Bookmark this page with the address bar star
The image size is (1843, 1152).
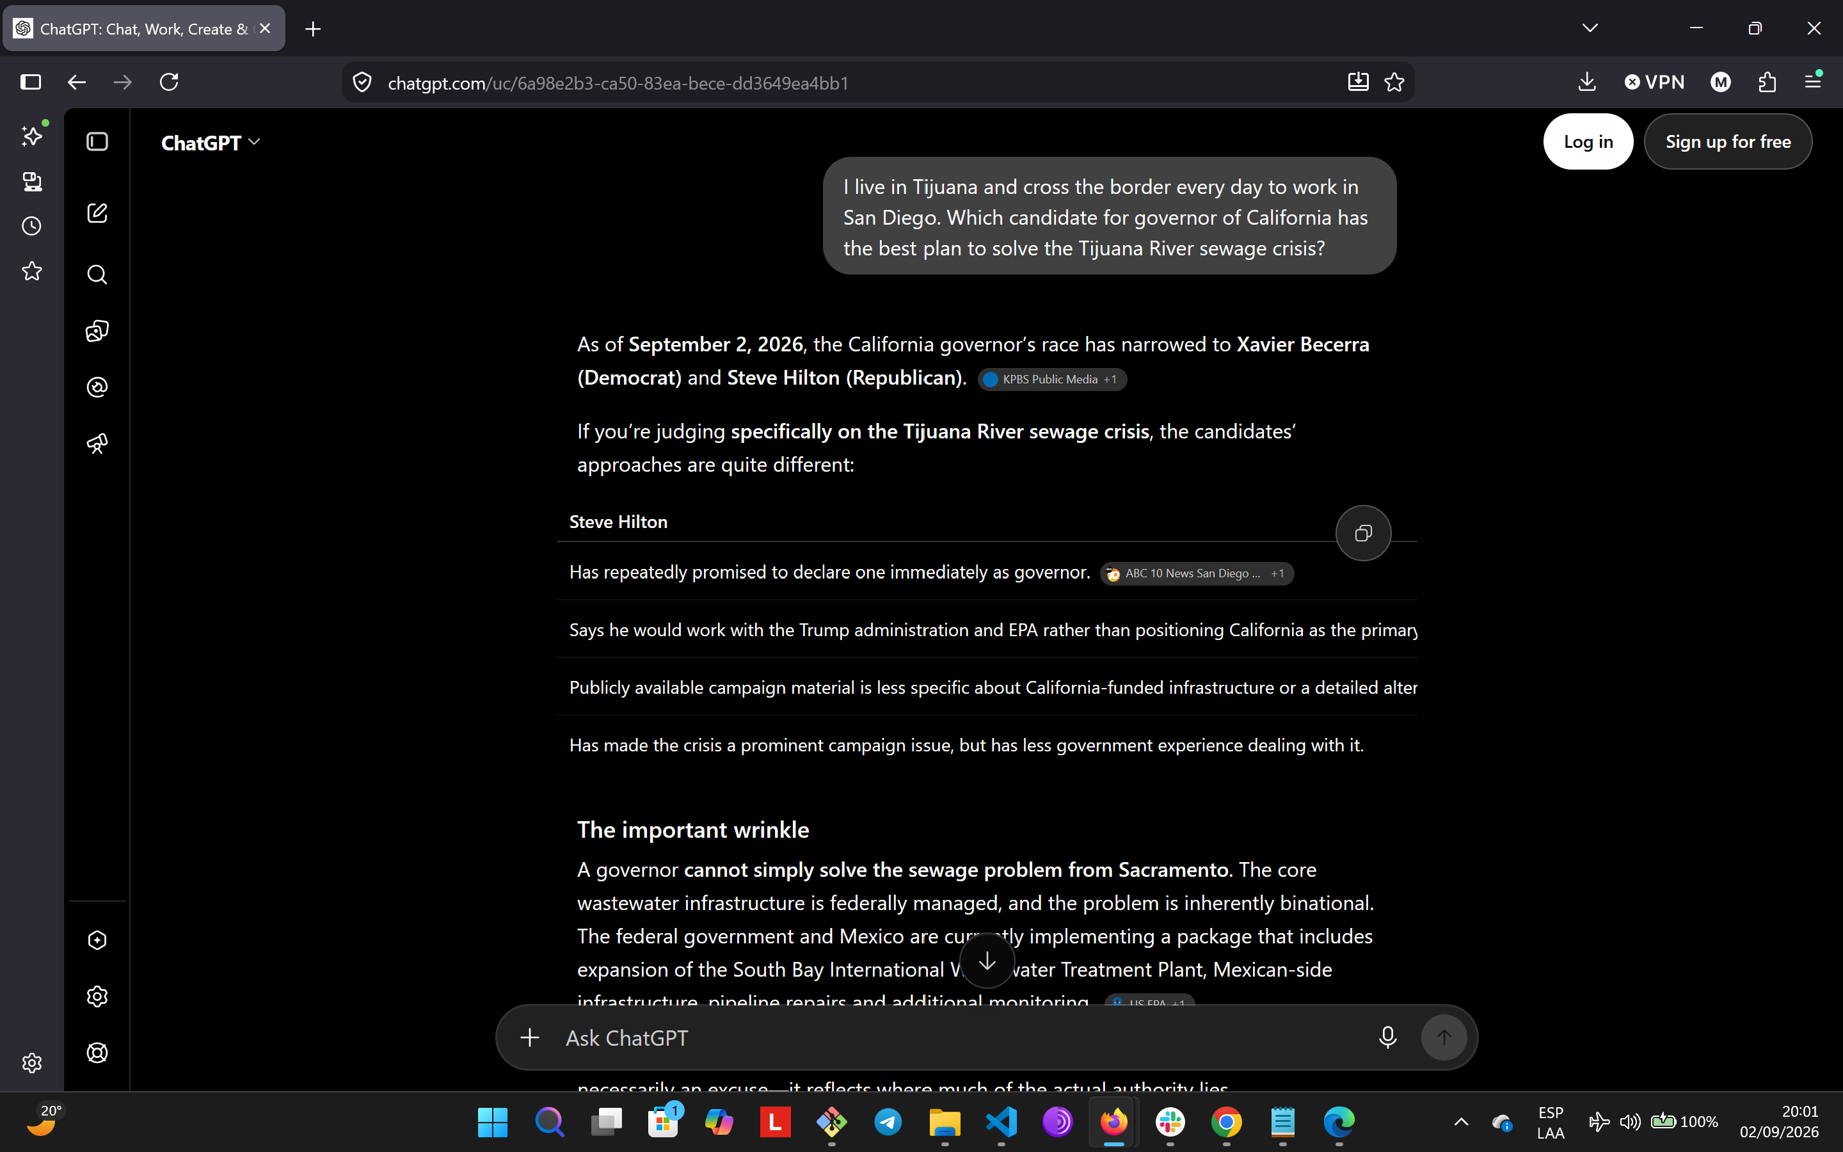tap(1394, 83)
